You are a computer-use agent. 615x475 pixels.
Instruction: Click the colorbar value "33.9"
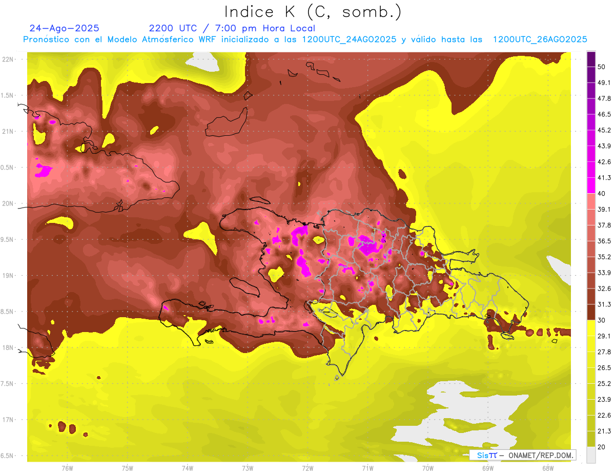(x=604, y=273)
